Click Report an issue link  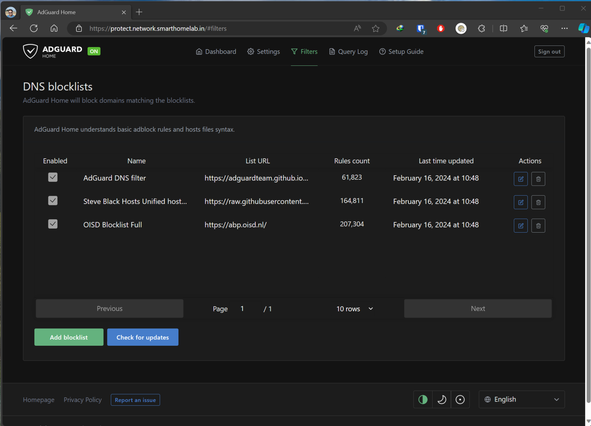[x=135, y=400]
